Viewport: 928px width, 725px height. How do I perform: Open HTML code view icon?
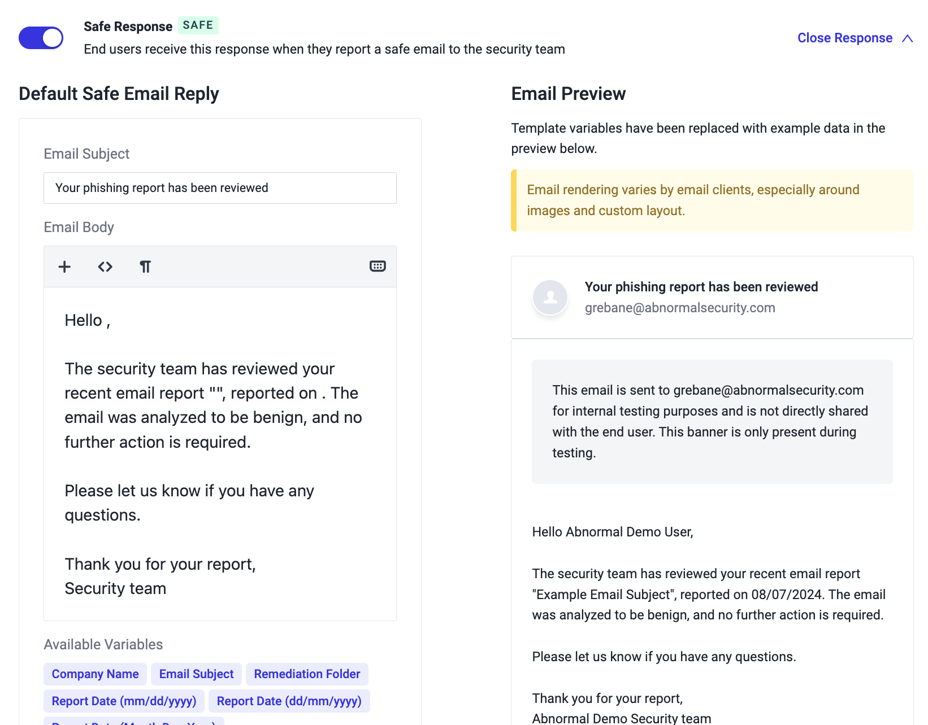pyautogui.click(x=105, y=267)
